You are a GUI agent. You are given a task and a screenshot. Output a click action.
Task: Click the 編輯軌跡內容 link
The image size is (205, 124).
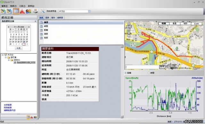[10, 110]
